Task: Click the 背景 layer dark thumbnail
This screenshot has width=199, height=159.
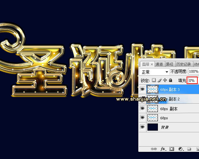Action: point(153,127)
